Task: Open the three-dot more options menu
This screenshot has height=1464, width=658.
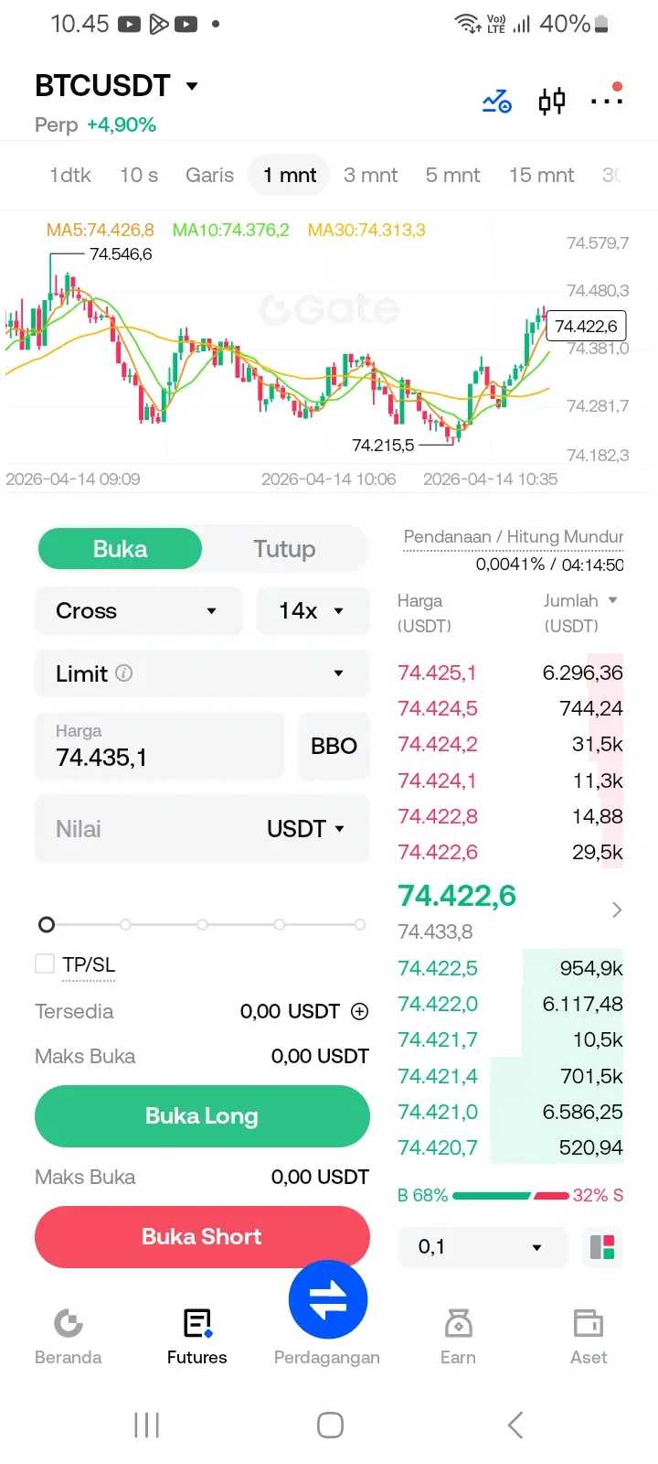Action: coord(607,99)
